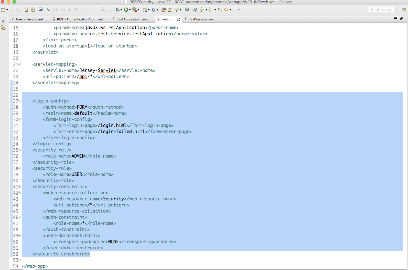408x270 pixels.
Task: Collapse web-resource-collection fold at line 42
Action: point(20,193)
